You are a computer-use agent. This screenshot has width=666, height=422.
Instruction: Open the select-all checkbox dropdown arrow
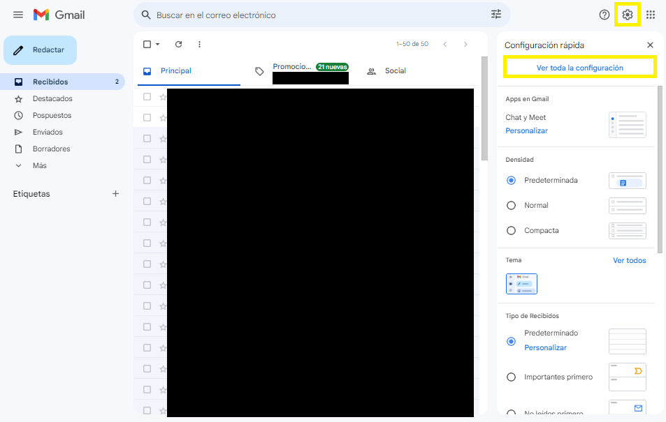tap(158, 44)
